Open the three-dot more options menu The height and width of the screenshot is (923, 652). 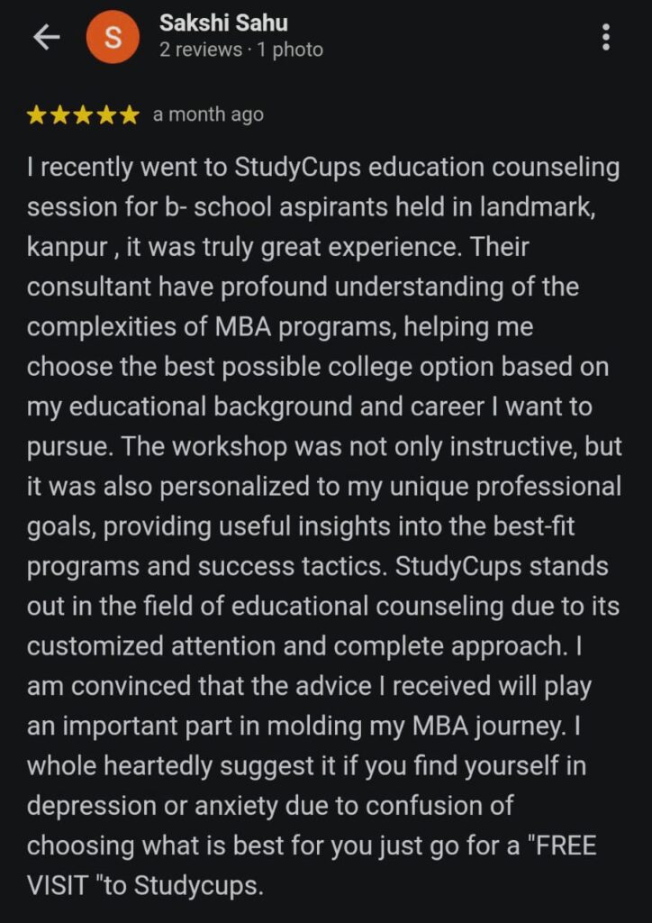[x=606, y=37]
